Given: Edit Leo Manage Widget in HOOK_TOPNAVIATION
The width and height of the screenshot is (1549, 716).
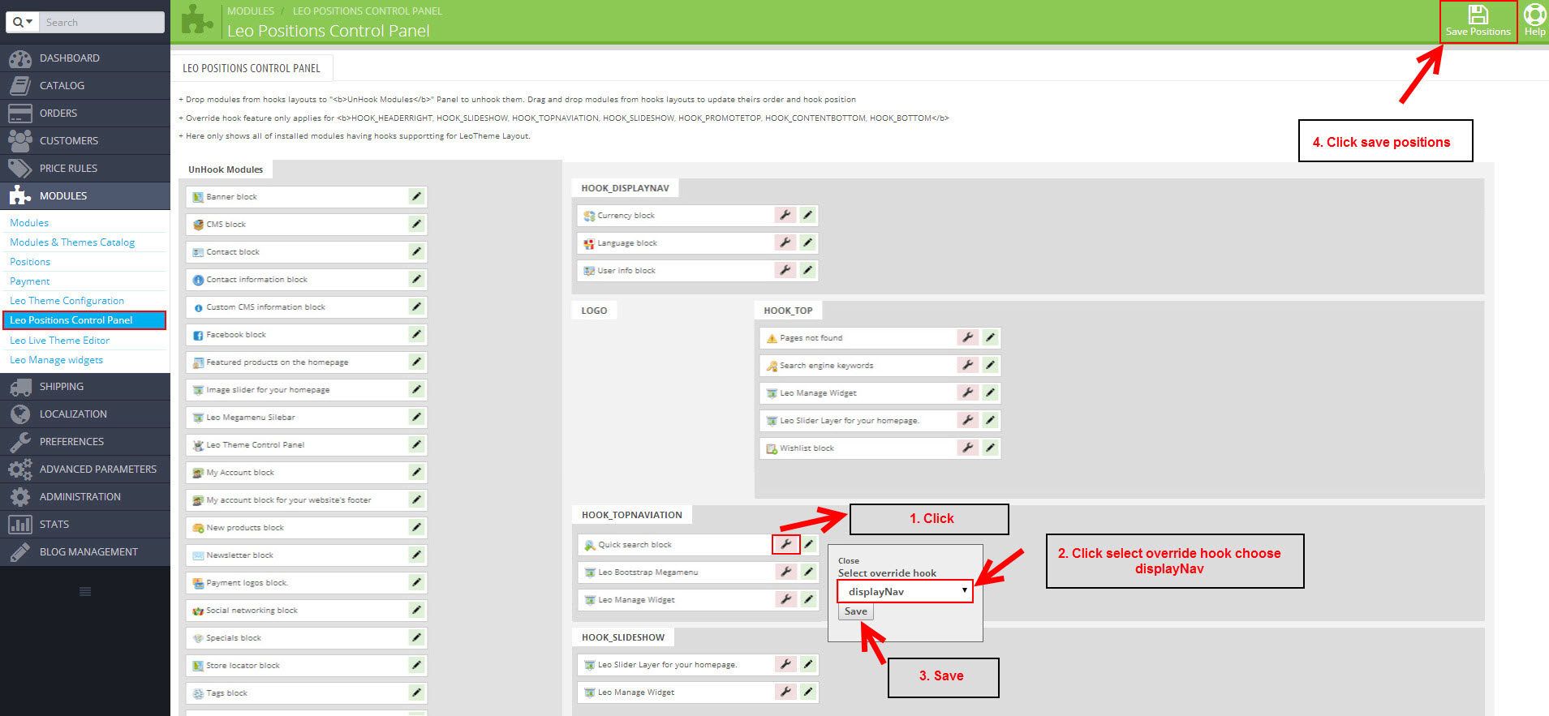Looking at the screenshot, I should coord(808,599).
